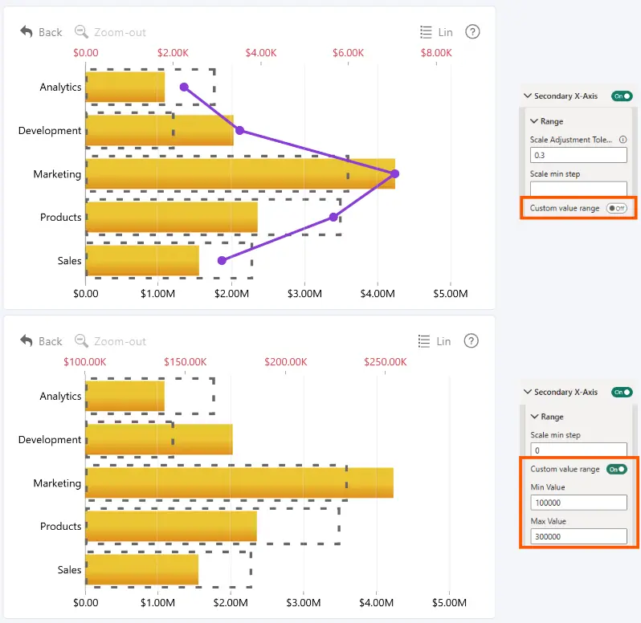Select the Development yellow bar in the bottom chart

click(159, 439)
